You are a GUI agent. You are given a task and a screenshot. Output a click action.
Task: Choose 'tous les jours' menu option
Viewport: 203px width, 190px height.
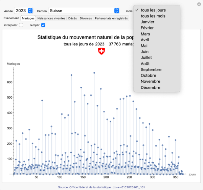tap(153, 10)
